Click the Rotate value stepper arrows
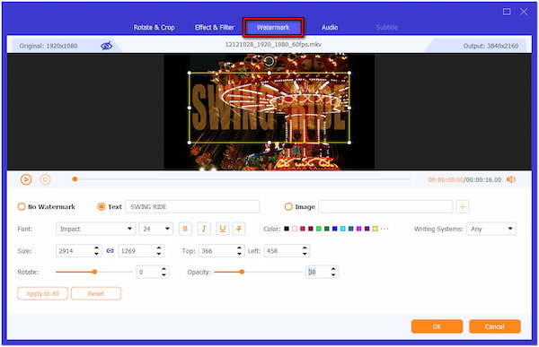This screenshot has width=539, height=347. (x=164, y=273)
